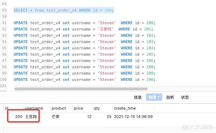Click the UPDATE keyword on line 98

click(21, 67)
